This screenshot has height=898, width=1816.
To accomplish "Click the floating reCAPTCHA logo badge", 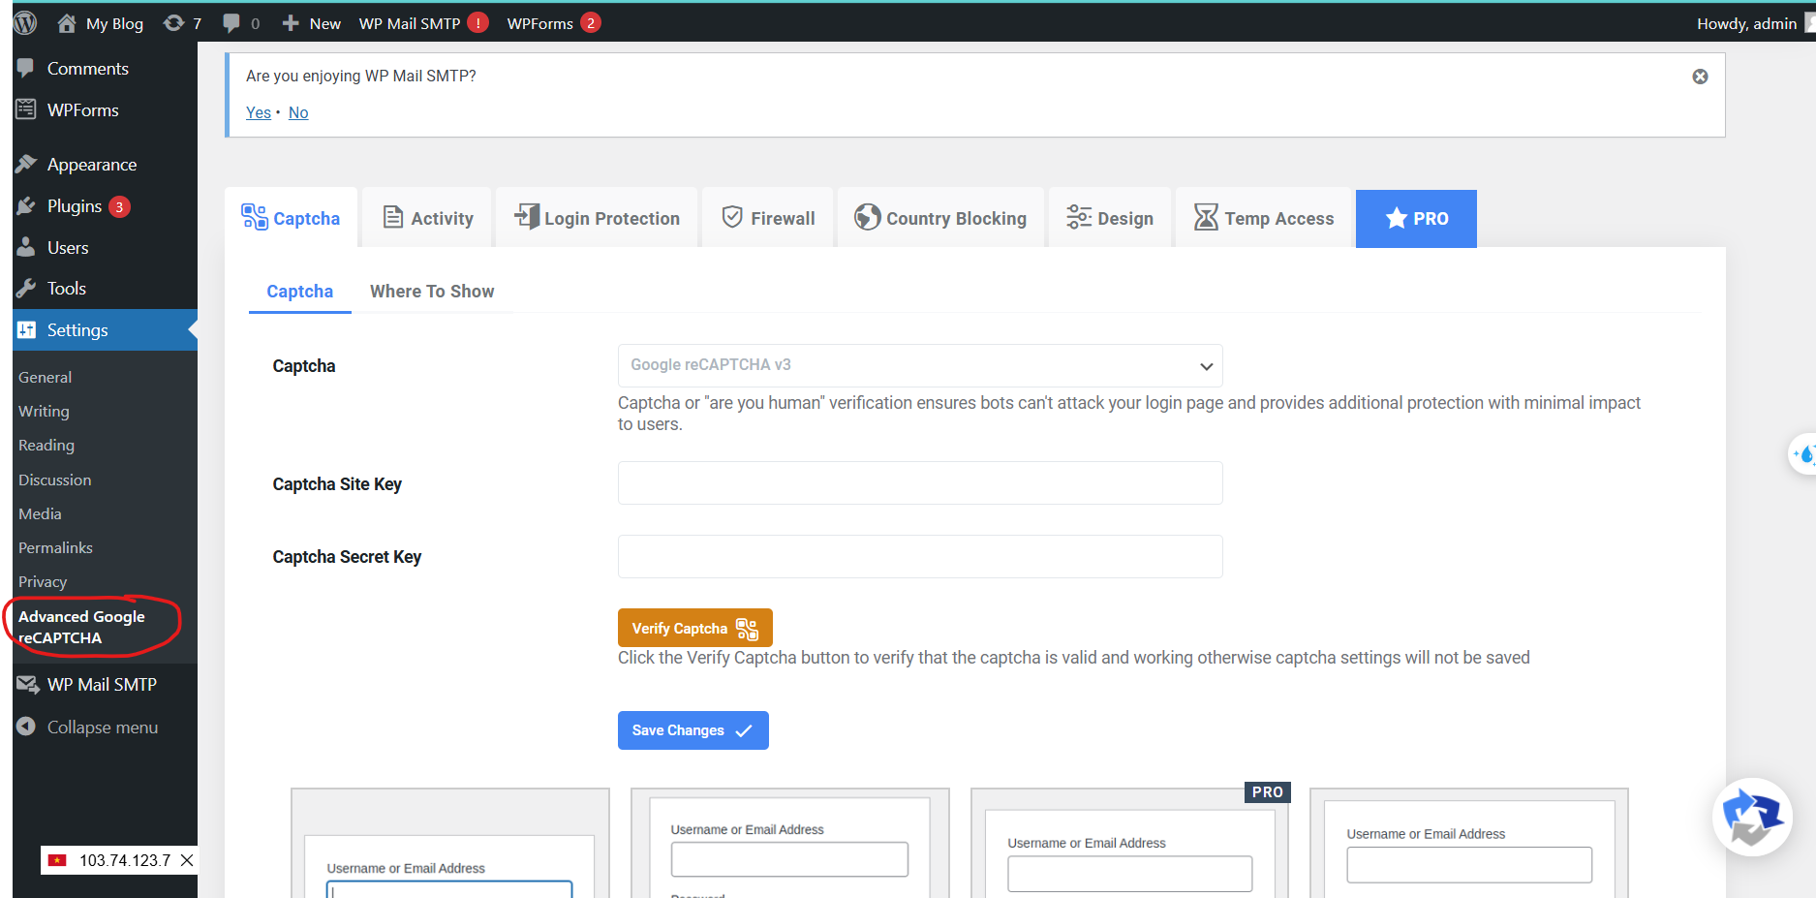I will [1752, 817].
